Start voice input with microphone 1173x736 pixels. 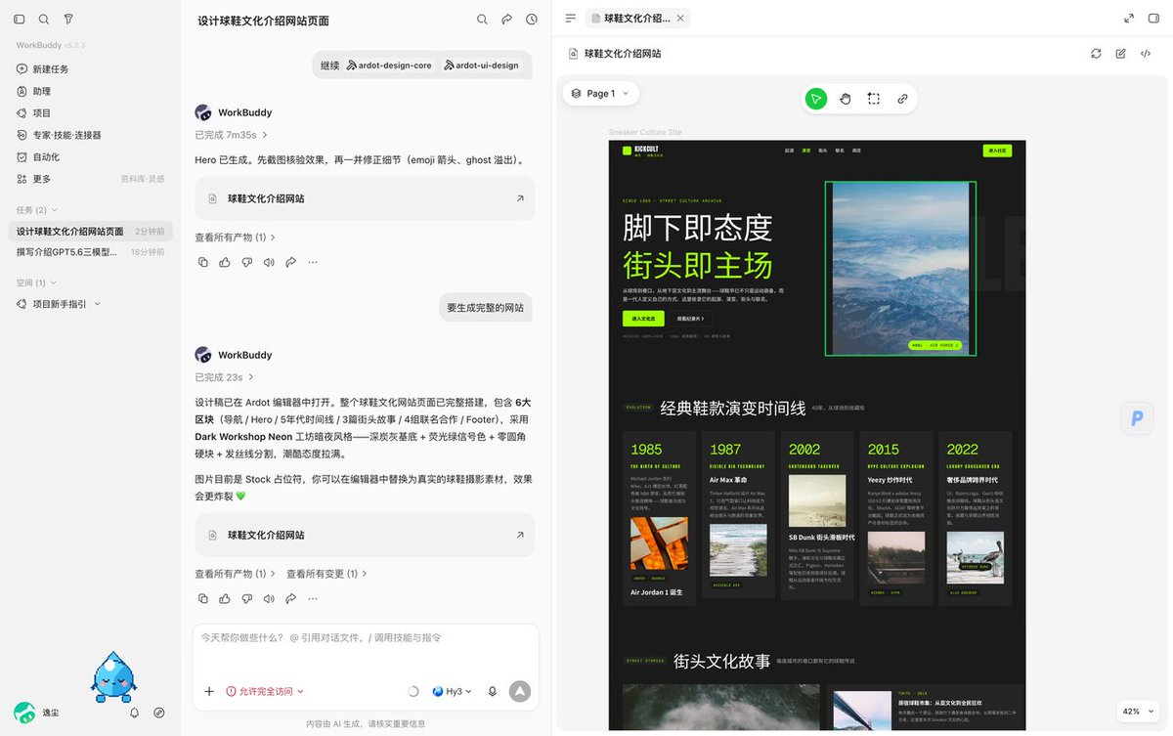pyautogui.click(x=493, y=691)
